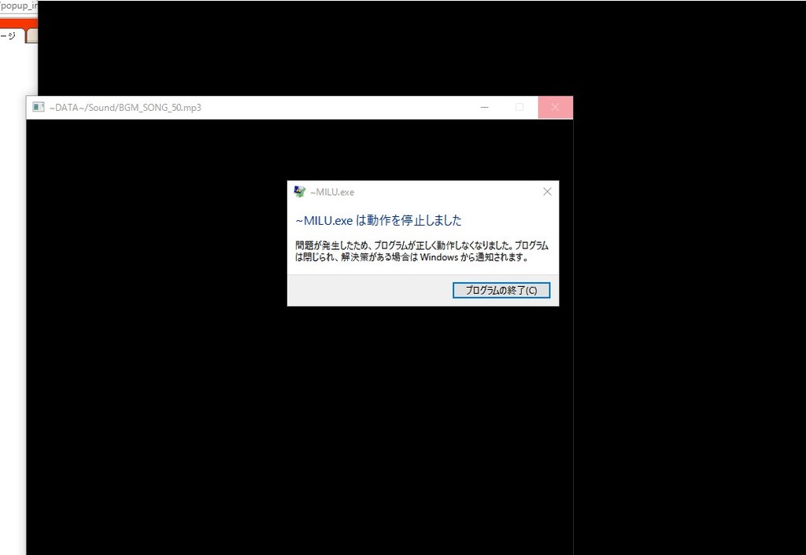The height and width of the screenshot is (555, 806).
Task: Minimize the BGM_SONG_50.mp3 window
Action: coord(484,108)
